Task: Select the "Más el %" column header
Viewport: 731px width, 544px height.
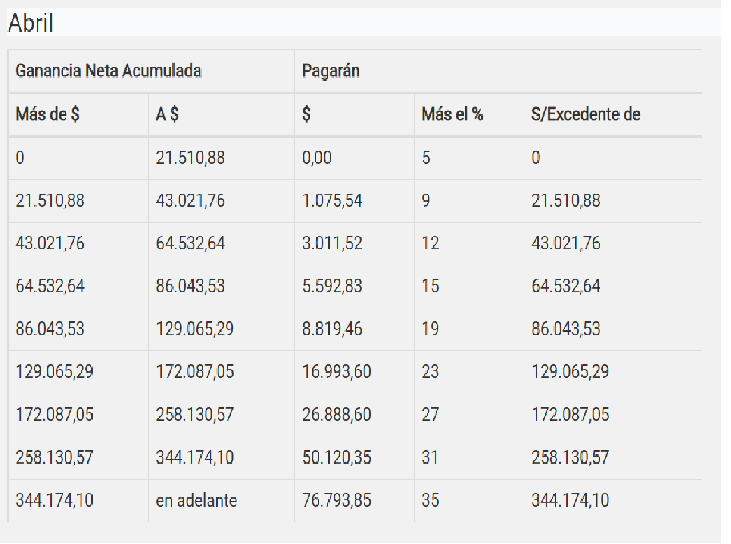Action: click(452, 114)
